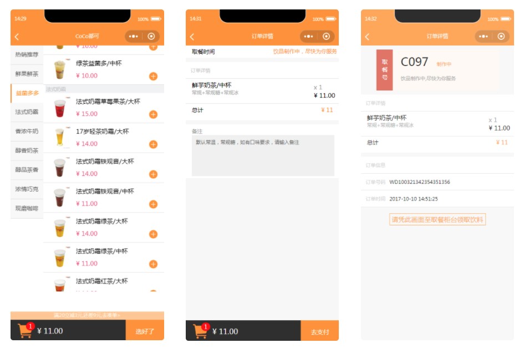Open three-dot menu on the C097 order screen
The width and height of the screenshot is (524, 358).
pos(483,36)
